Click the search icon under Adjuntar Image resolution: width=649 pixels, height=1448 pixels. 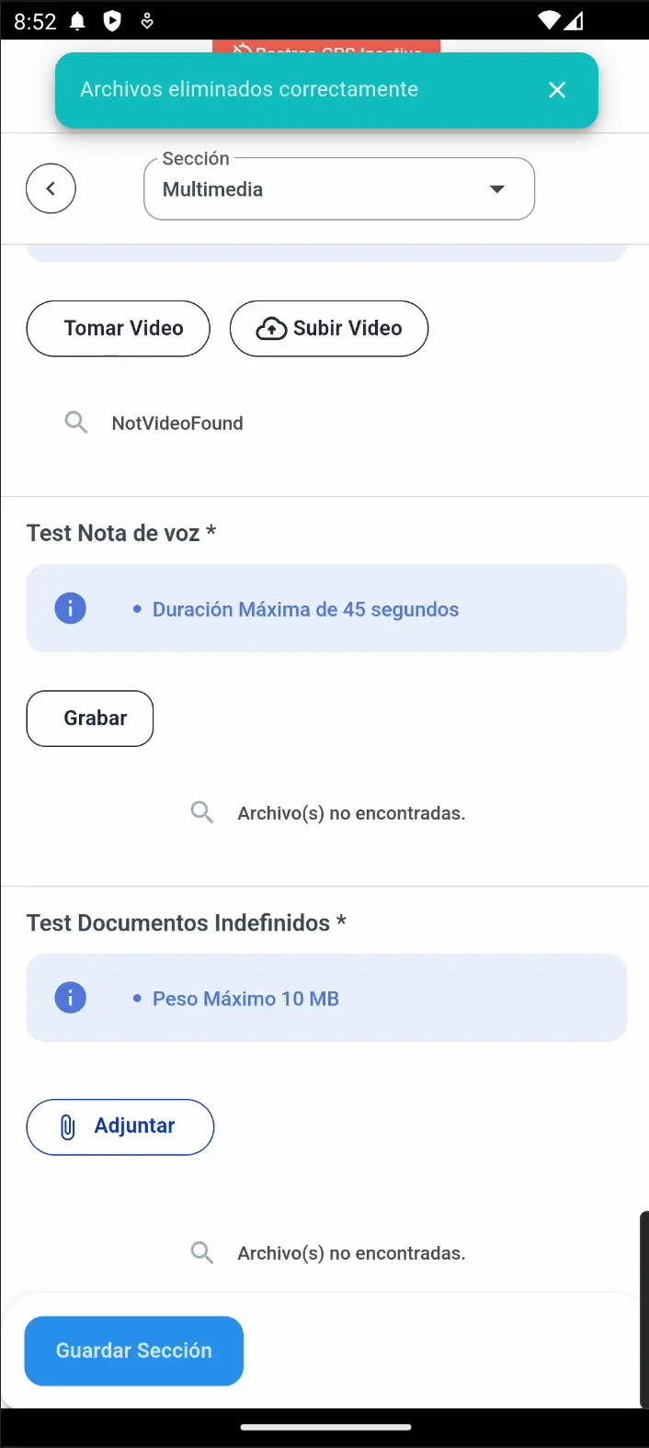pos(202,1252)
